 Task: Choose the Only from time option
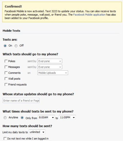click(22, 118)
